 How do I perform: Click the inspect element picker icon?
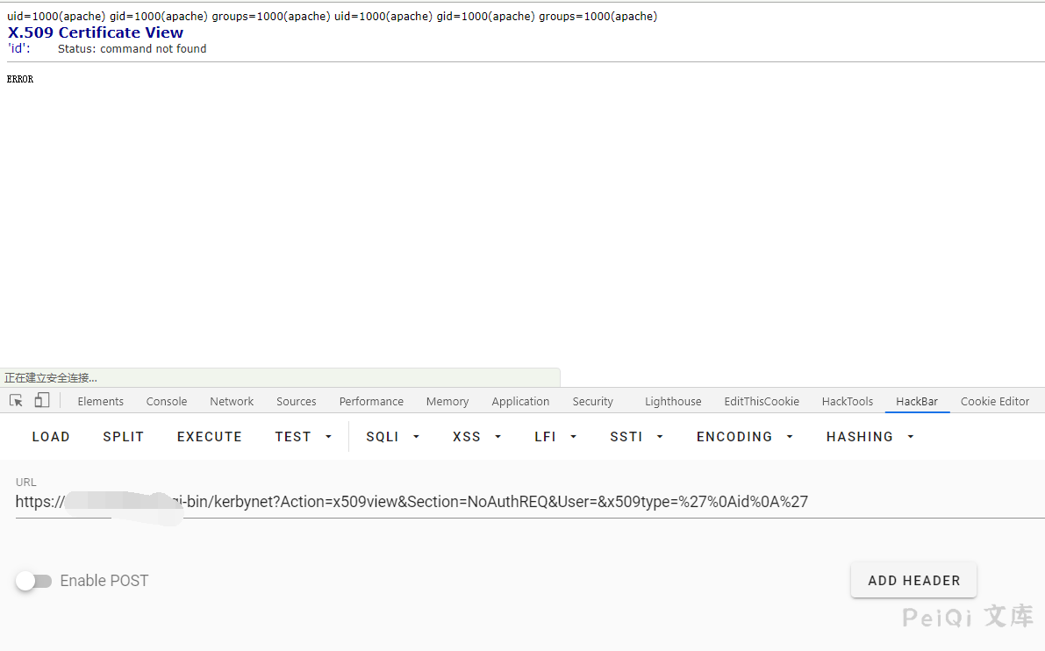(x=16, y=401)
